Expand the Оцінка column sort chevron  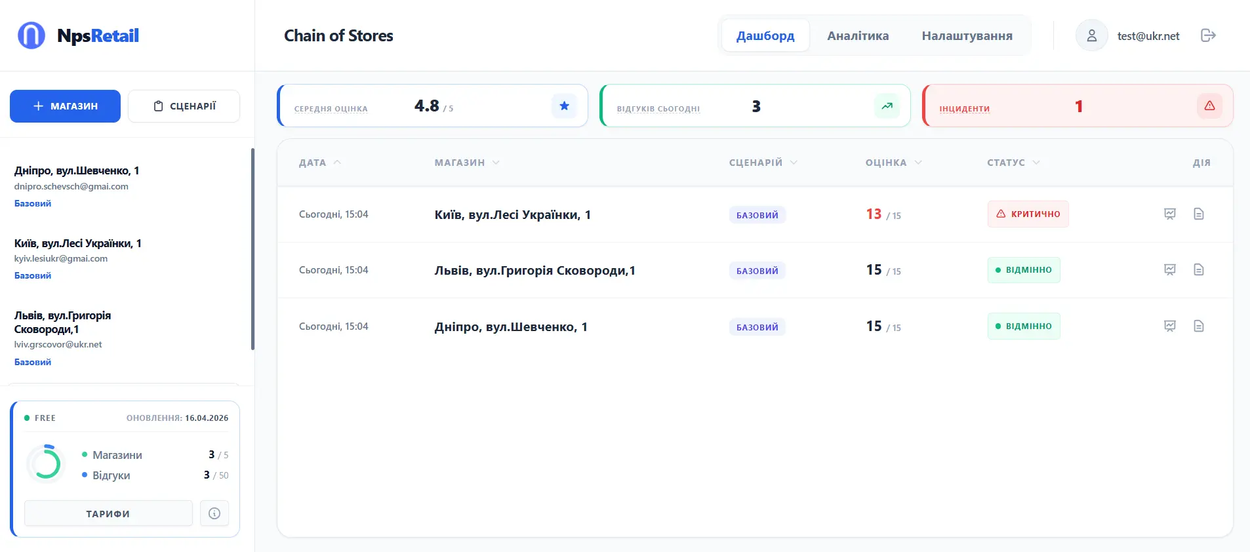click(918, 163)
